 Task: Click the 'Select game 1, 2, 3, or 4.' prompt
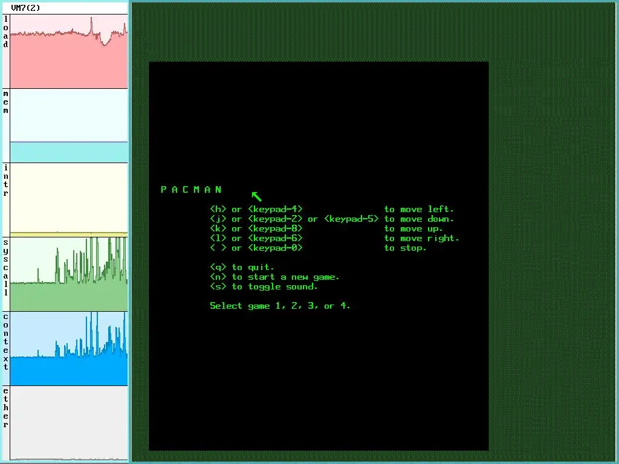coord(280,306)
